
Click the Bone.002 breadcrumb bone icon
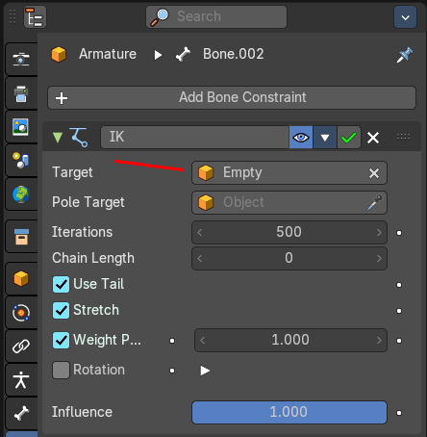[x=183, y=54]
